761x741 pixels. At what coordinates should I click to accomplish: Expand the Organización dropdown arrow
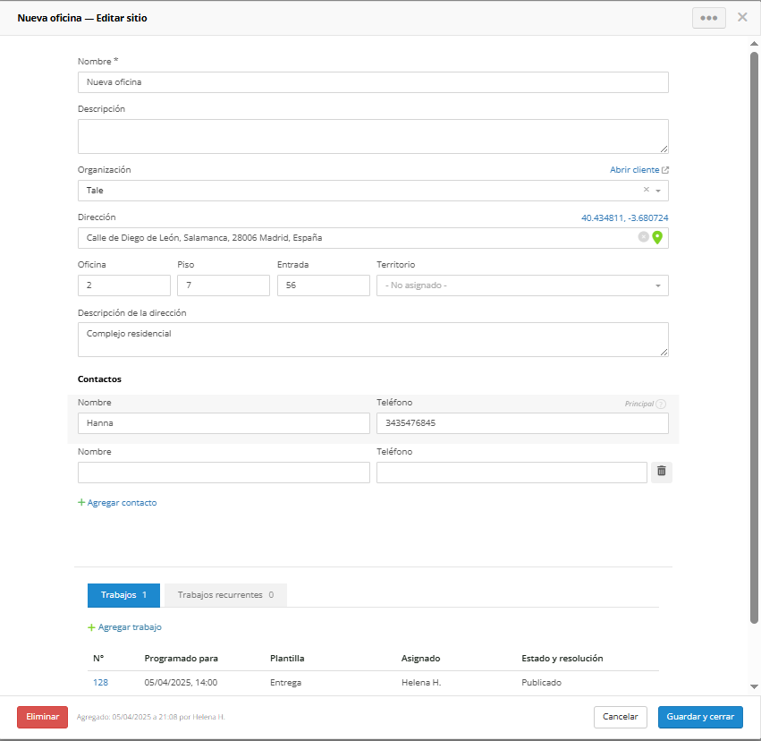658,191
